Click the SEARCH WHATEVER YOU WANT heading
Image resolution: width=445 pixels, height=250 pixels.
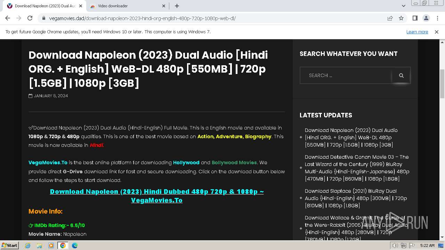348,53
